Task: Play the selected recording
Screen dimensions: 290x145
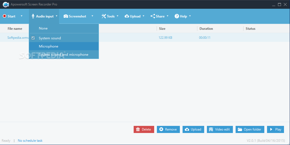Action: [276, 129]
